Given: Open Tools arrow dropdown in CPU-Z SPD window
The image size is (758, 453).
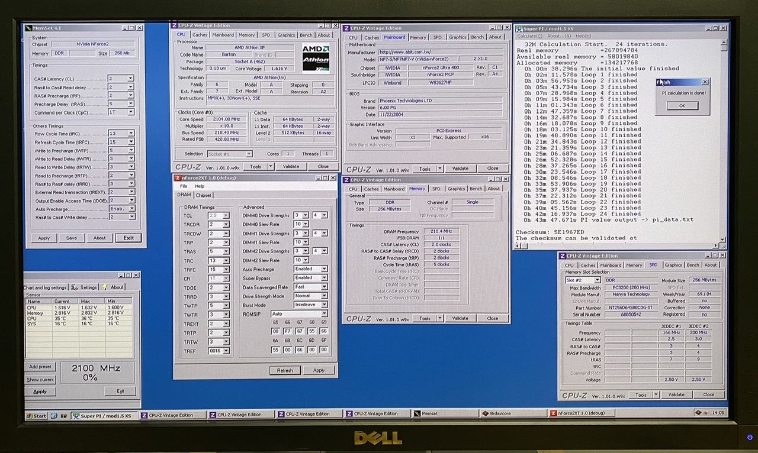Looking at the screenshot, I should 656,394.
